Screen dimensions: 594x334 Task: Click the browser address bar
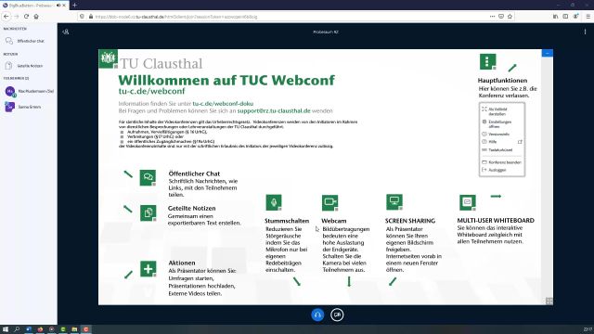coord(288,17)
